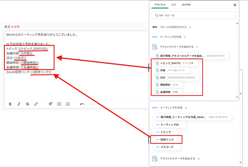Open the text size tool

click(x=50, y=104)
